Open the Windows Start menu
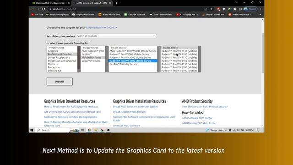Image resolution: width=293 pixels, height=165 pixels. pyautogui.click(x=32, y=130)
